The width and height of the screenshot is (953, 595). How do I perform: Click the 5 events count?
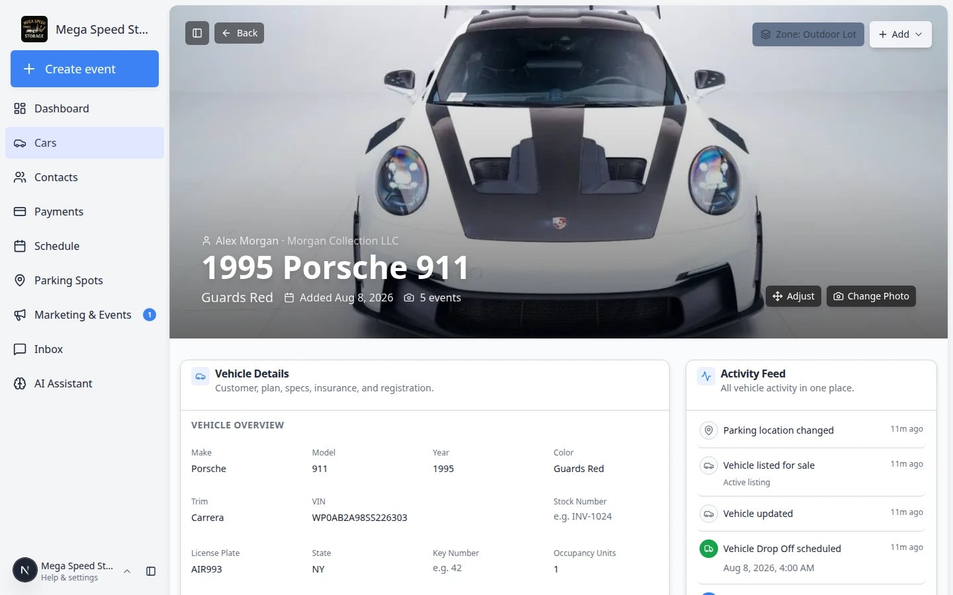coord(440,297)
